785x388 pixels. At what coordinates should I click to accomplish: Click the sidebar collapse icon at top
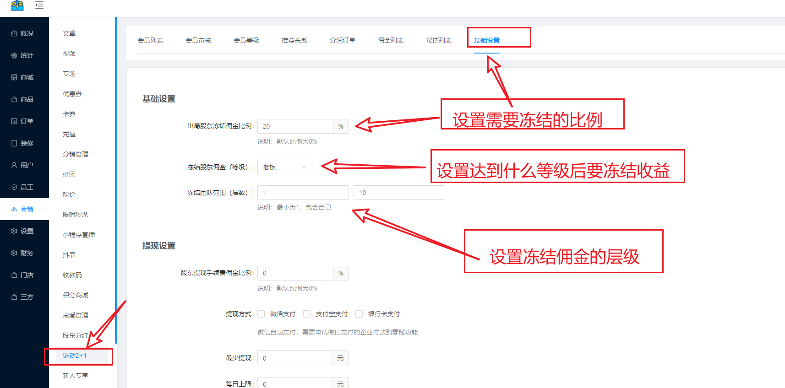point(39,5)
